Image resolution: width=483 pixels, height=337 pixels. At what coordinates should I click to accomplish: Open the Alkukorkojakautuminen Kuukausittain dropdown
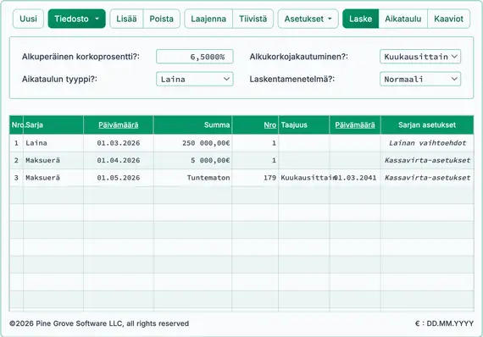pyautogui.click(x=420, y=57)
